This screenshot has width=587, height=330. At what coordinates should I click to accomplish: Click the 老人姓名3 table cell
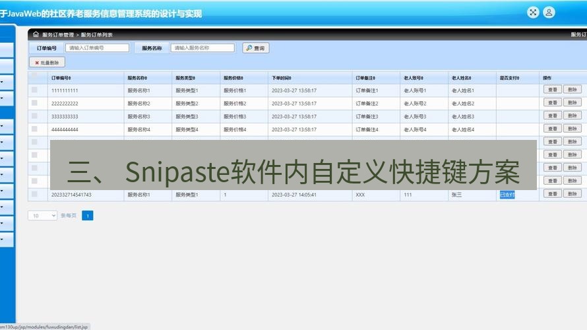pos(463,117)
